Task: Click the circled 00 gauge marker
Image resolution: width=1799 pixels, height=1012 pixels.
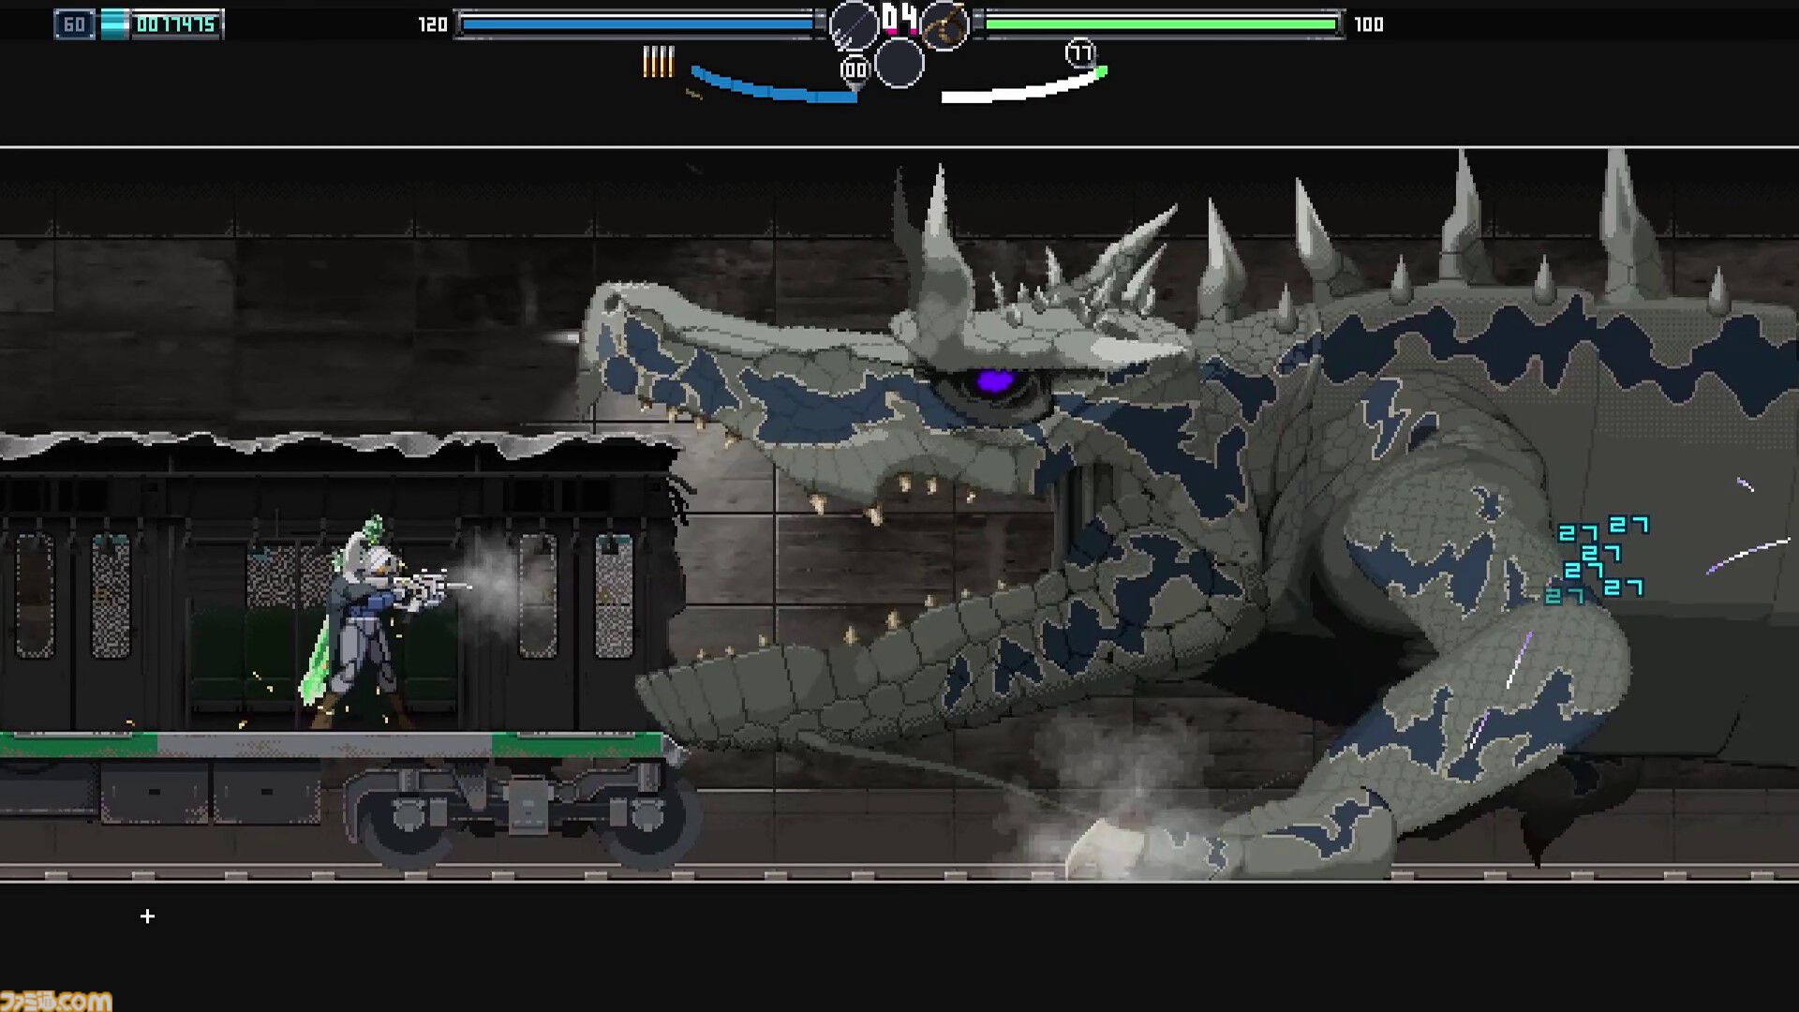Action: pyautogui.click(x=855, y=69)
